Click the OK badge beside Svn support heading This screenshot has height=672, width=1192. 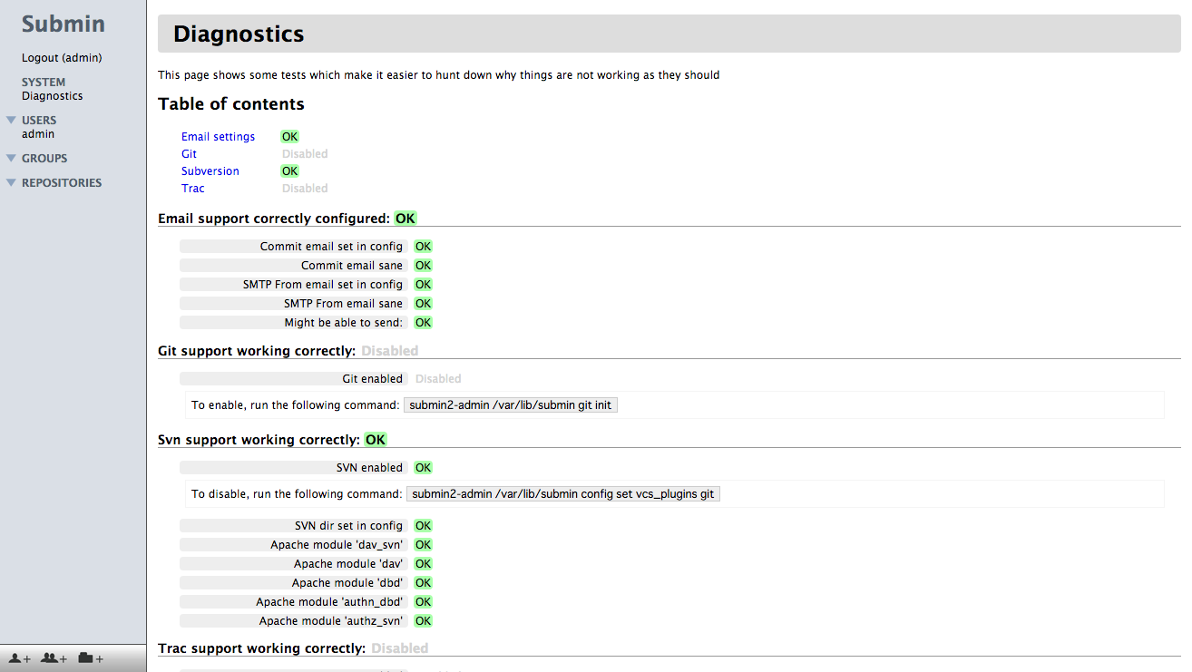tap(375, 439)
